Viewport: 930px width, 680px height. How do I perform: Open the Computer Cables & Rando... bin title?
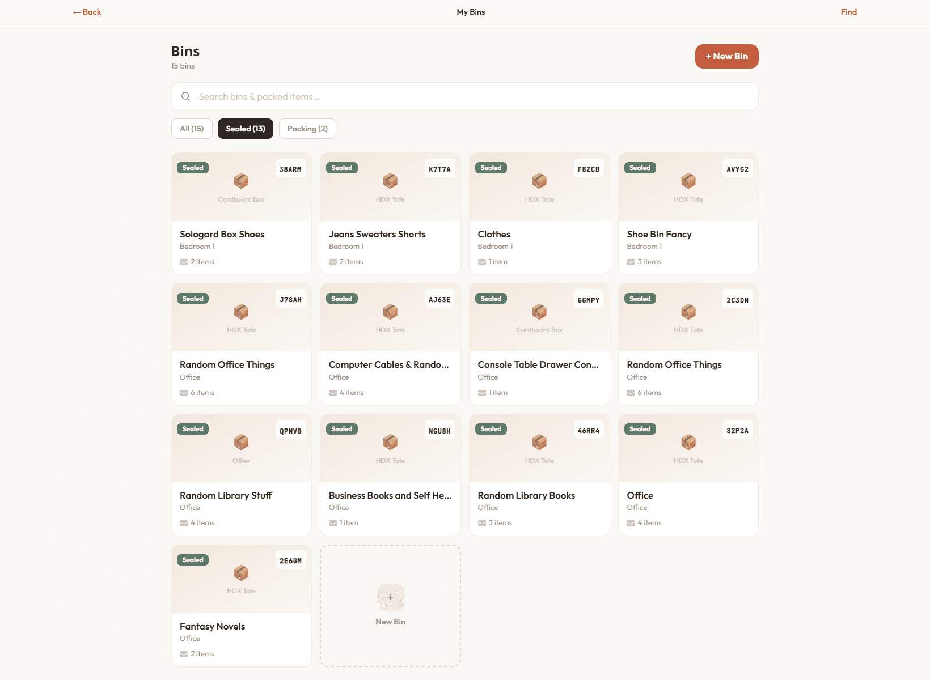(x=389, y=364)
